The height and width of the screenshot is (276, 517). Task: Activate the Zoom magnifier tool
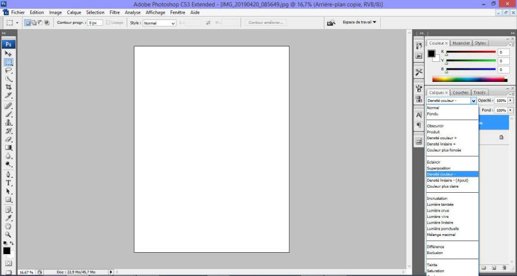8,235
